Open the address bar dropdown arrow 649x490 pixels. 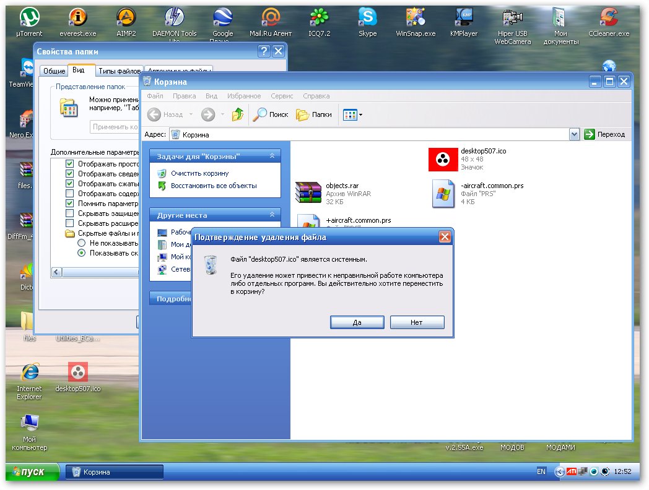tap(574, 134)
